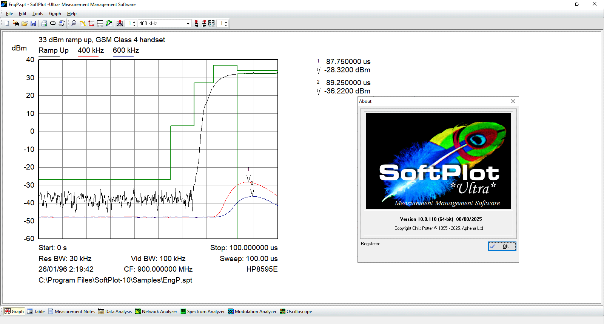Viewport: 604px width, 324px height.
Task: Minimize the SoftPlot window
Action: (560, 4)
